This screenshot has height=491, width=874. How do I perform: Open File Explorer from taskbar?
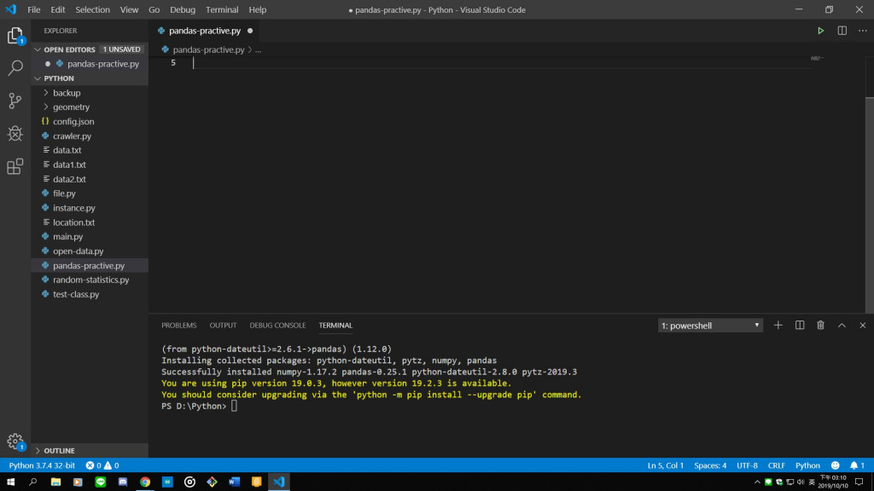[55, 482]
